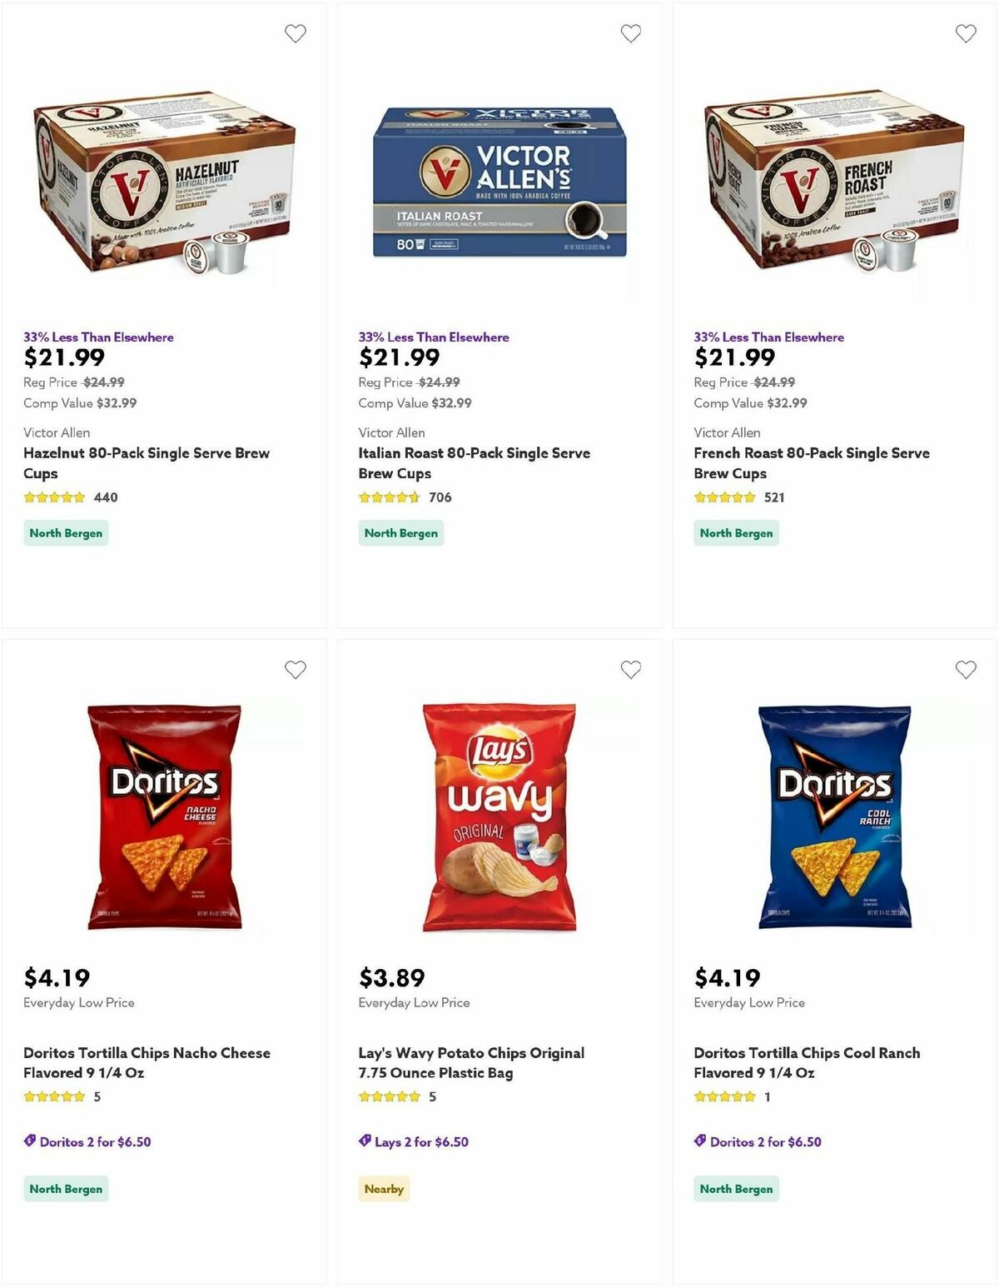
Task: Favorite the Doritos Cool Ranch chips
Action: 966,669
